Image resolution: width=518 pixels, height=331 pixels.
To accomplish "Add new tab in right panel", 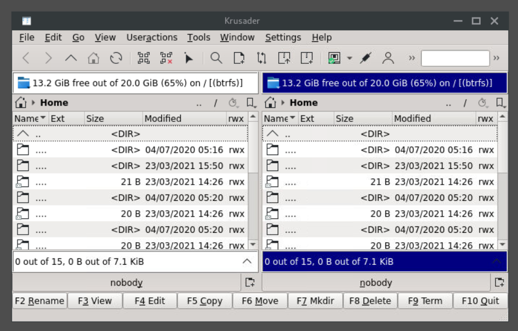I will pos(499,283).
